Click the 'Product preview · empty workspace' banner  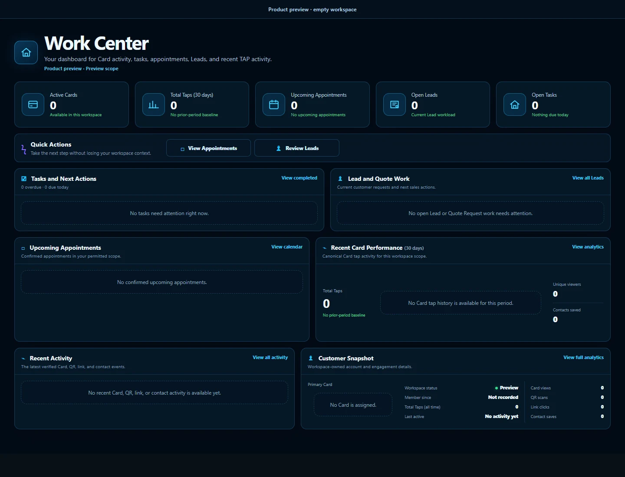(312, 10)
